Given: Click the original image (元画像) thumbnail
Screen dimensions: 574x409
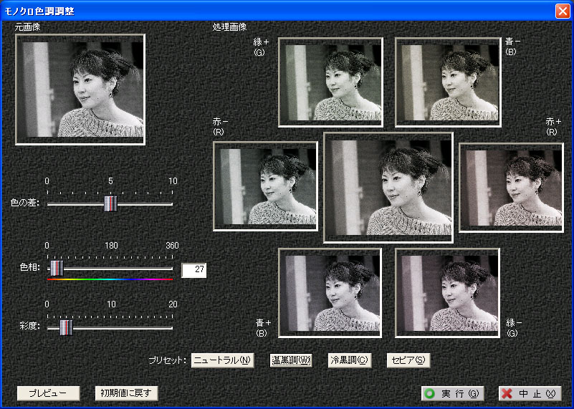Looking at the screenshot, I should [x=80, y=90].
